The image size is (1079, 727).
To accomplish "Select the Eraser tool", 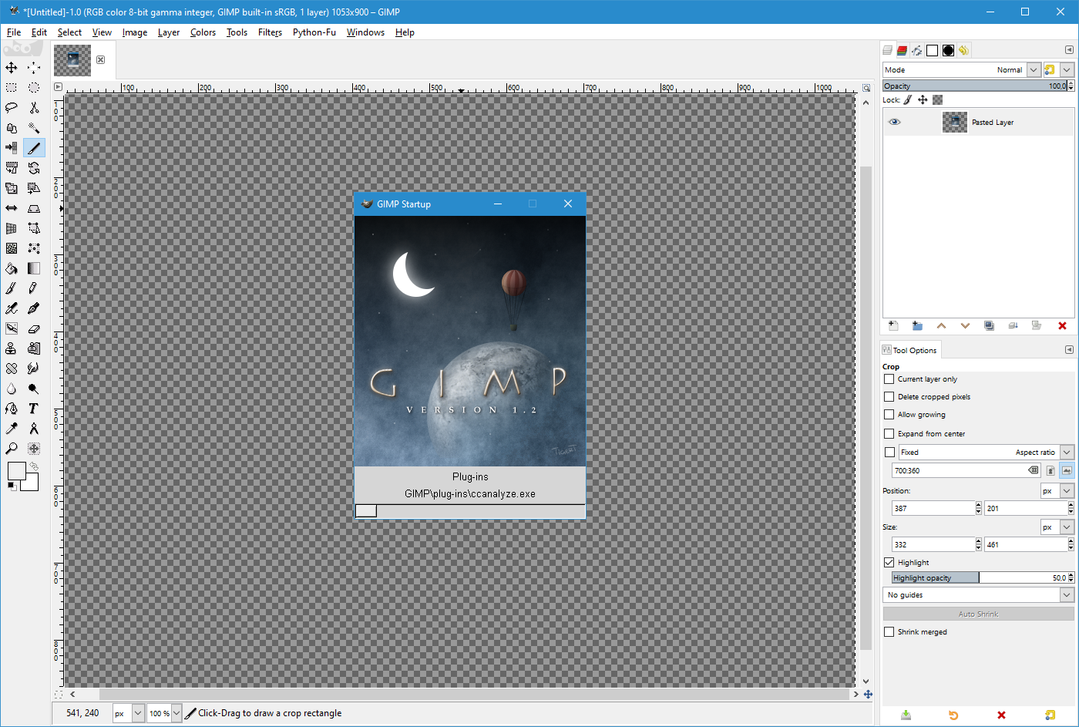I will (x=34, y=328).
